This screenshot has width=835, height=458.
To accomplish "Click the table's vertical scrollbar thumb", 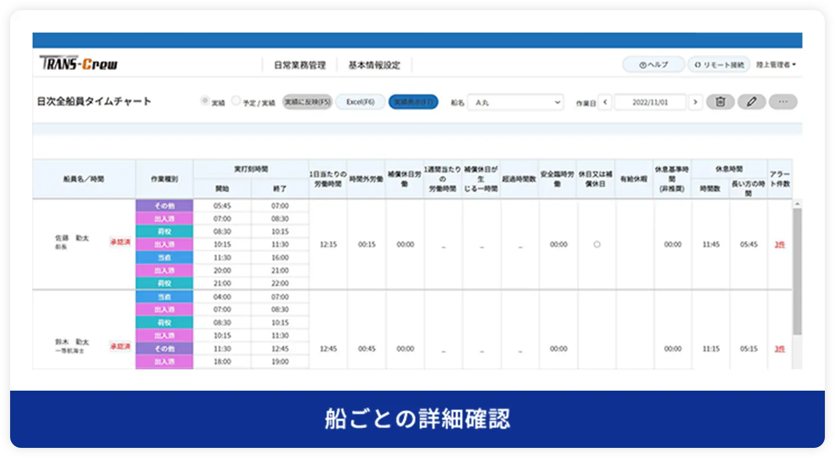I will (797, 272).
